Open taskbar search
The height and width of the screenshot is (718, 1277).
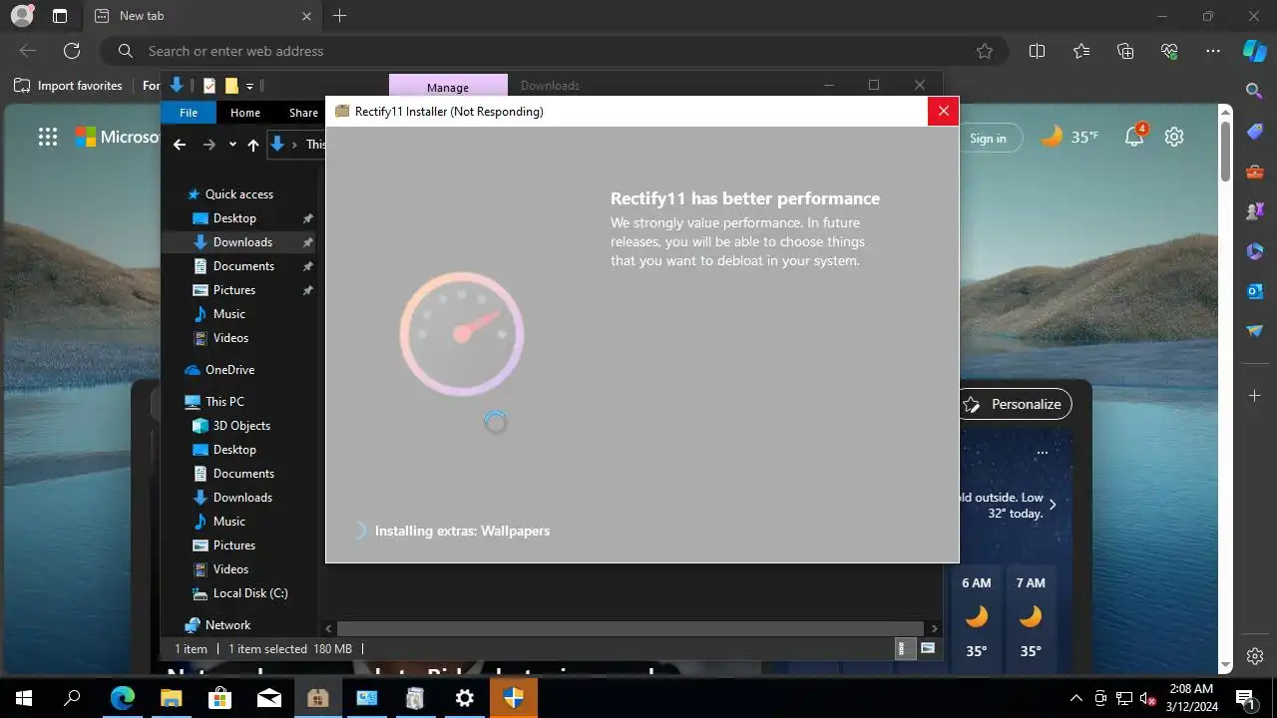pos(72,698)
